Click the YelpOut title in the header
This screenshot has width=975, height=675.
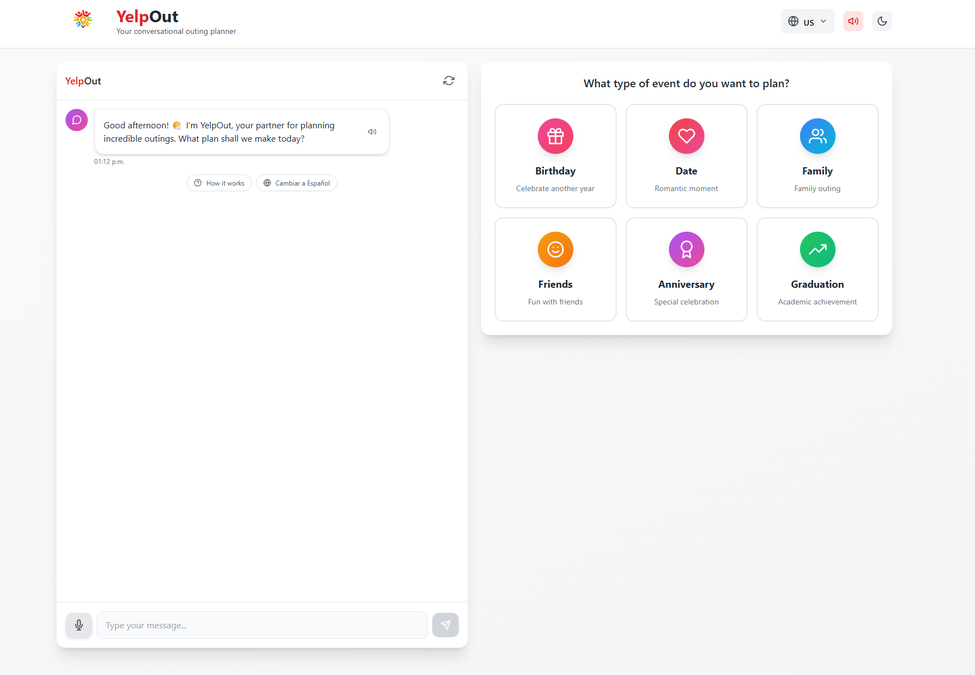point(147,17)
